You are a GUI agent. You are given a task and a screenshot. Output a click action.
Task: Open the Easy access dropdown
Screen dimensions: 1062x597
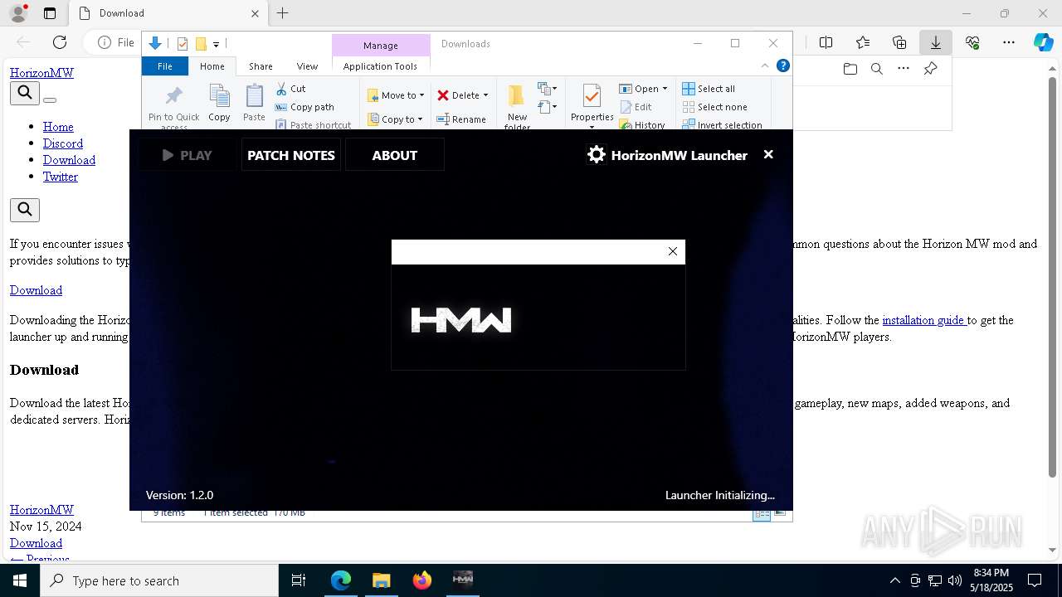point(547,106)
